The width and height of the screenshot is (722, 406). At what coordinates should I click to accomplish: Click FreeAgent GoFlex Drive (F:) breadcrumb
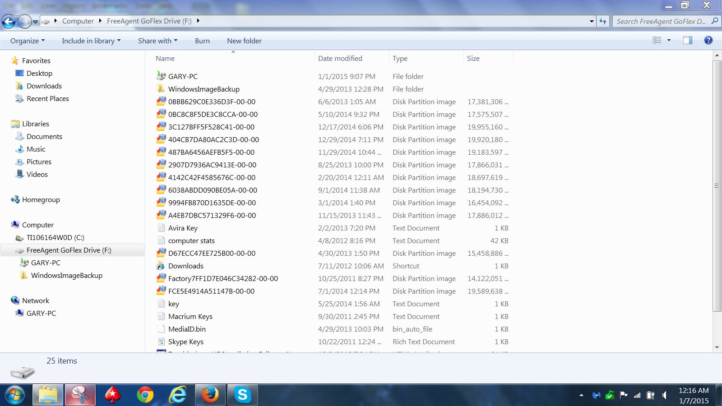point(149,21)
